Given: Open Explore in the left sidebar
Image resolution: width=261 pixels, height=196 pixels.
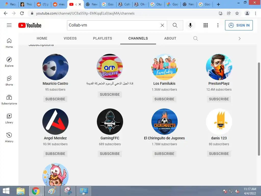Looking at the screenshot, I should pyautogui.click(x=9, y=62).
